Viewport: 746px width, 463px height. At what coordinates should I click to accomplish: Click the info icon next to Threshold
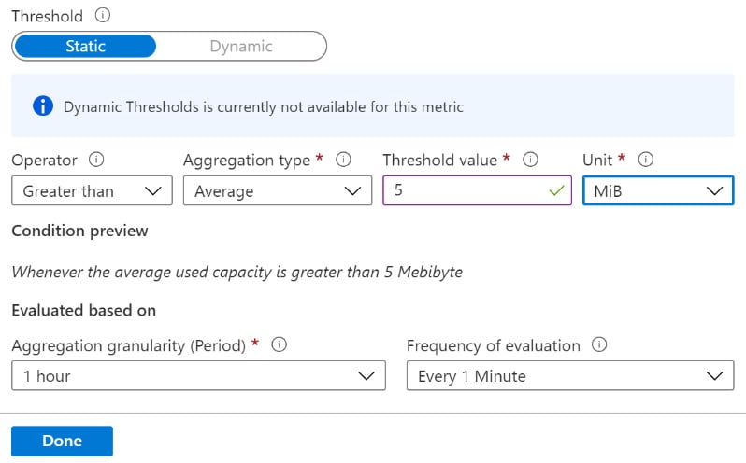[x=103, y=16]
